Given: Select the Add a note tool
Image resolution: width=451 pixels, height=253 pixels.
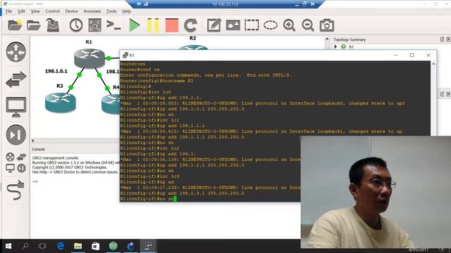Looking at the screenshot, I should 214,25.
